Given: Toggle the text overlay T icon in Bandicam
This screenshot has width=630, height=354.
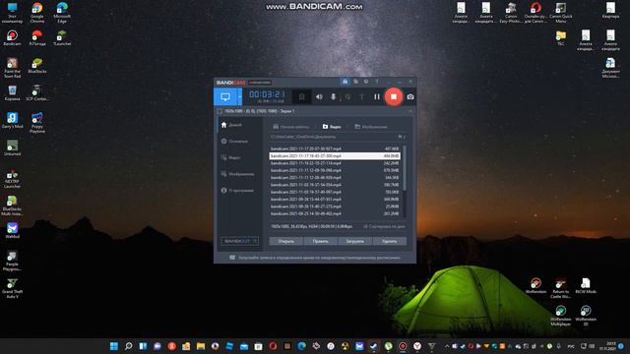Looking at the screenshot, I should (x=361, y=96).
